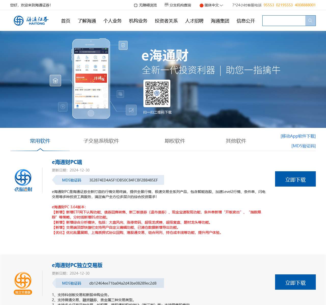This screenshot has width=326, height=305.
Task: Click the phone mockup image in banner
Action: pyautogui.click(x=91, y=79)
